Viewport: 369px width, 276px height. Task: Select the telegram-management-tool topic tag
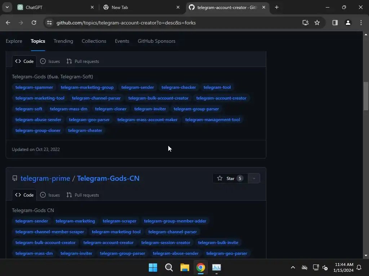click(x=213, y=120)
